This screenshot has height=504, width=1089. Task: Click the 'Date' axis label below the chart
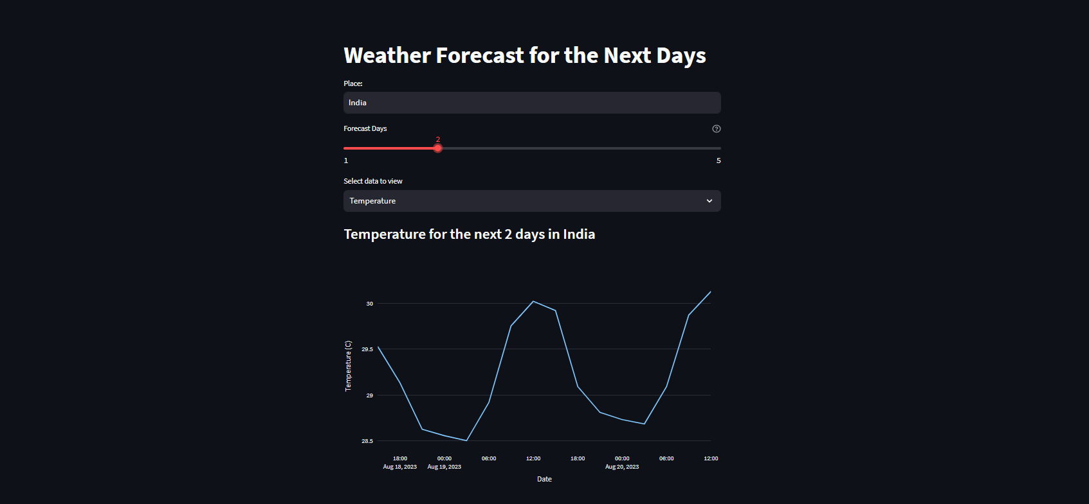[544, 478]
